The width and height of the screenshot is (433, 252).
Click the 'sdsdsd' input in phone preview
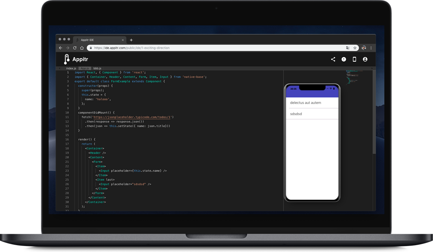point(312,114)
